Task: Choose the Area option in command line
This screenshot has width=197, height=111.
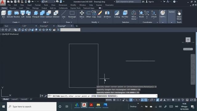Action: pos(94,96)
